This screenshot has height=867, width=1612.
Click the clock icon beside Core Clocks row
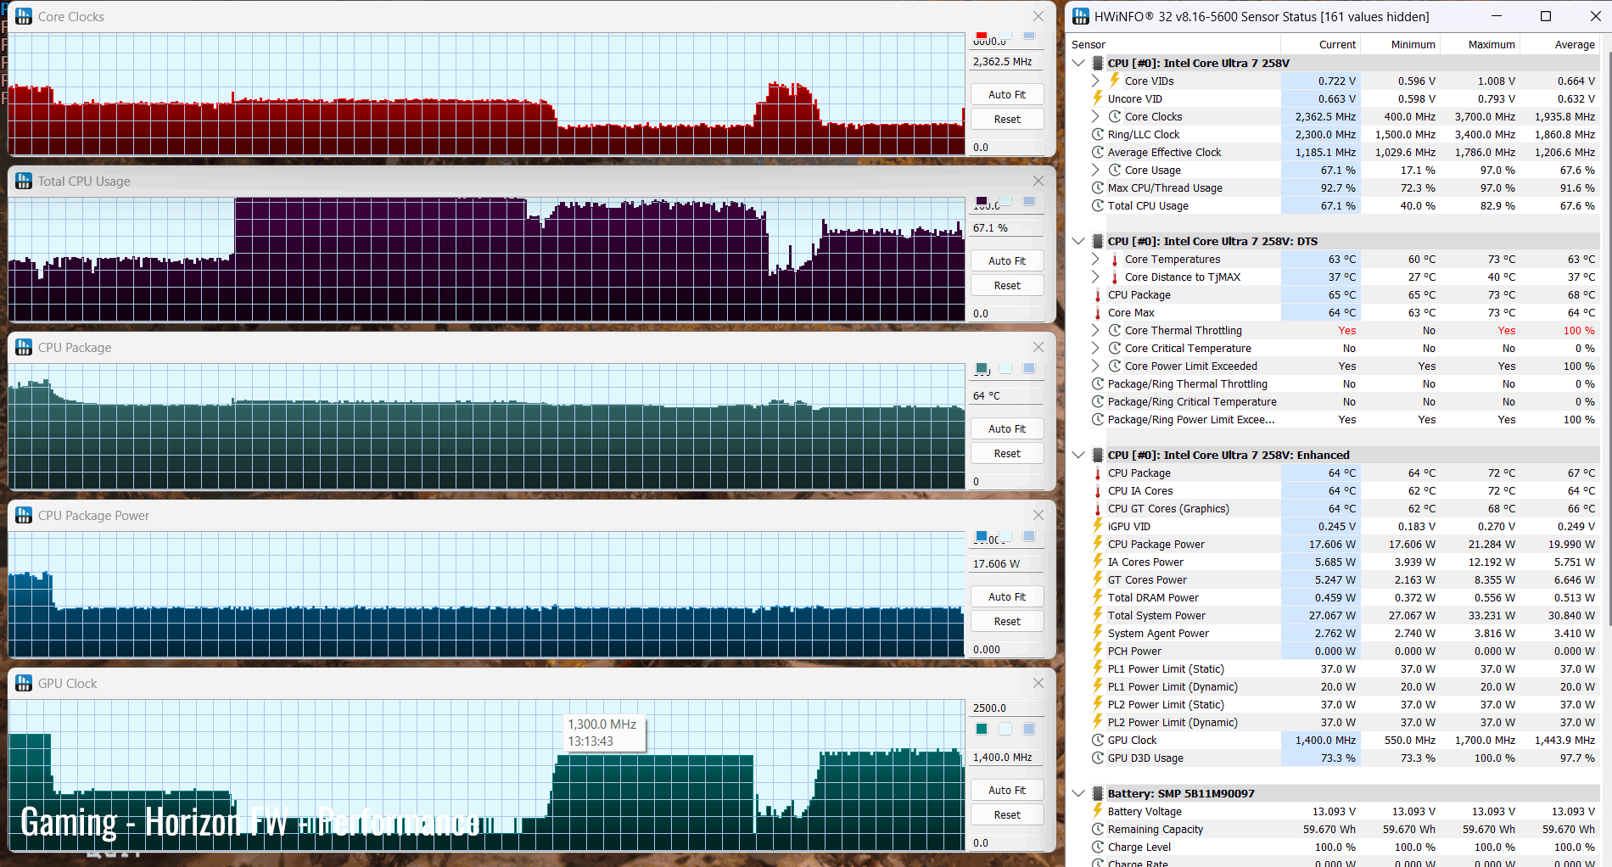point(1115,116)
